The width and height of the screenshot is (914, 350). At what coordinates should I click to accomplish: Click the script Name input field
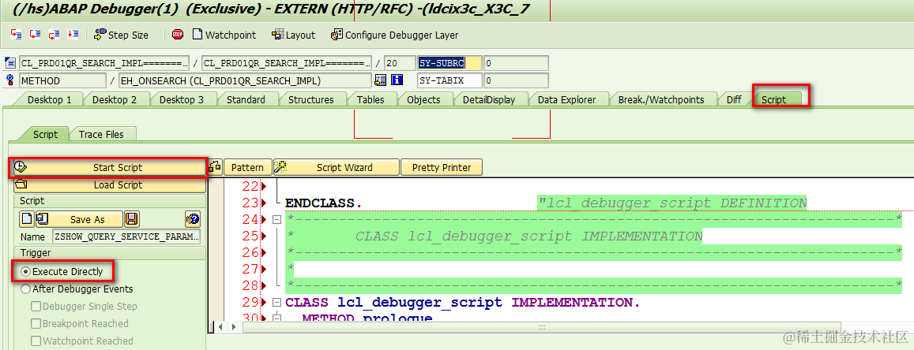[126, 236]
